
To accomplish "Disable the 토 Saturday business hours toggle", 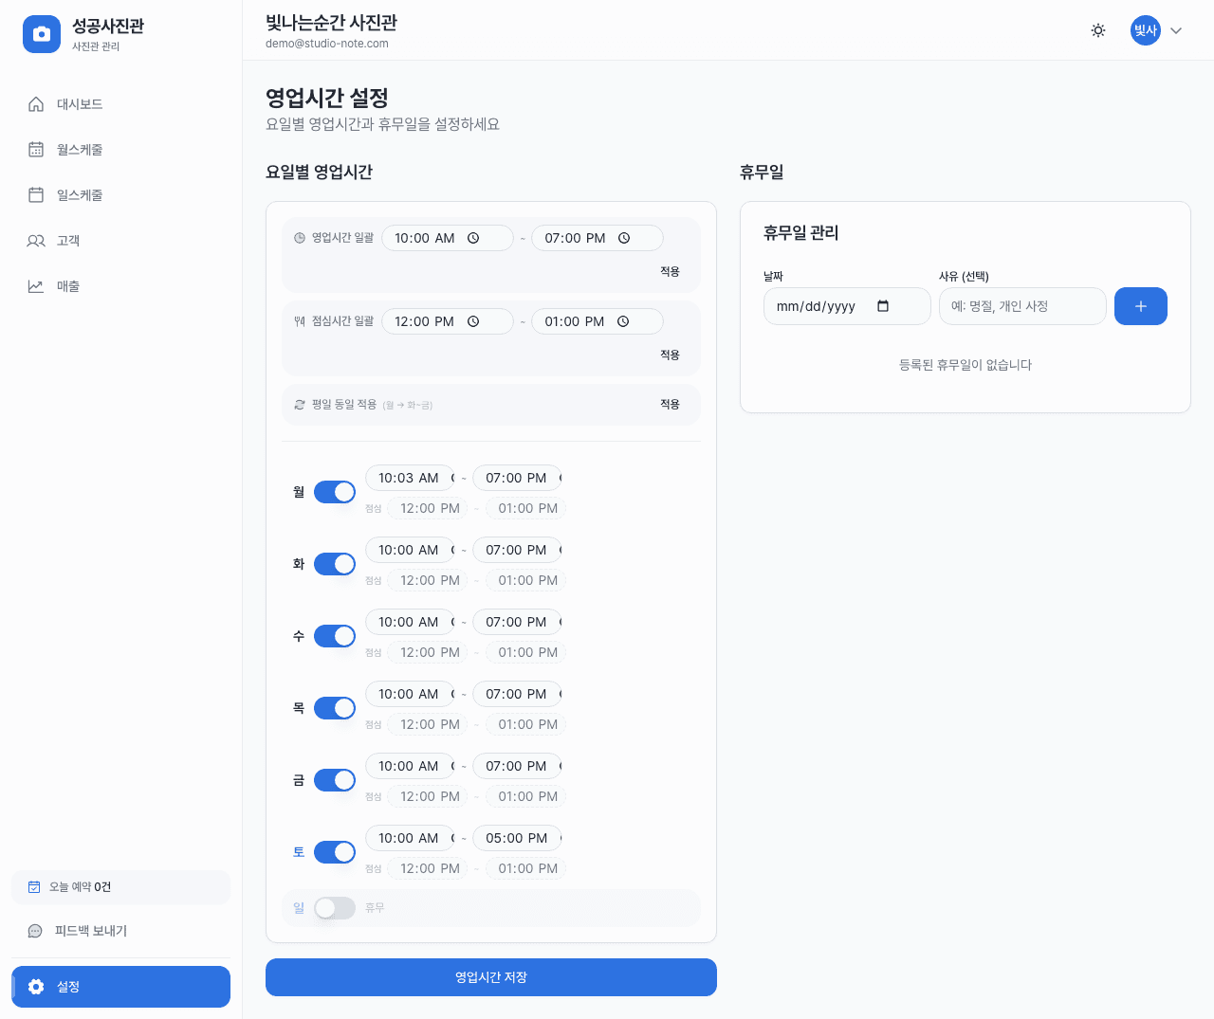I will (x=334, y=851).
